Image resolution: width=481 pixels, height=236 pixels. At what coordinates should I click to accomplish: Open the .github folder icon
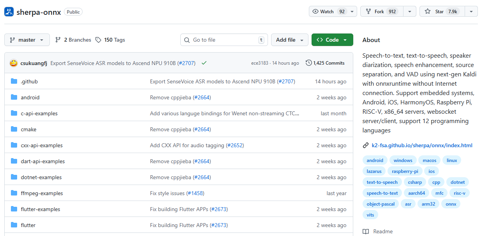[14, 81]
